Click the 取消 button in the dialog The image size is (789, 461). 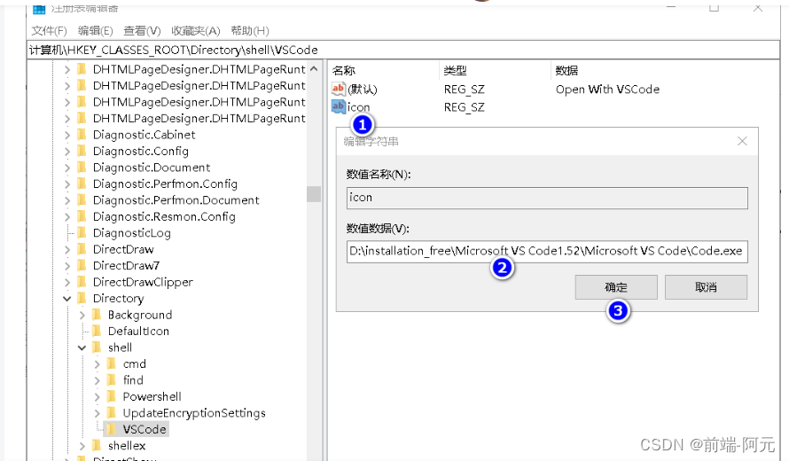tap(706, 287)
